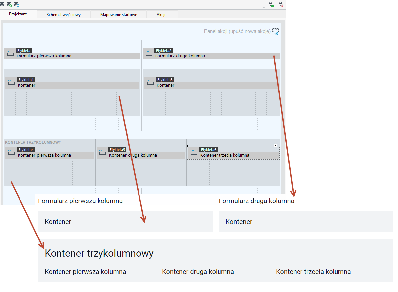Open the small gray toolbar overflow arrow

264,7
